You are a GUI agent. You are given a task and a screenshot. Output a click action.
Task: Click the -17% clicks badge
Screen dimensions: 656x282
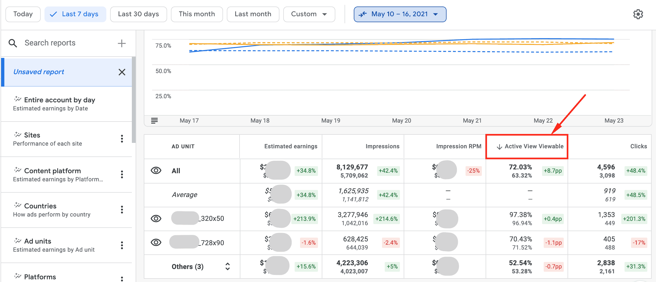pyautogui.click(x=639, y=243)
